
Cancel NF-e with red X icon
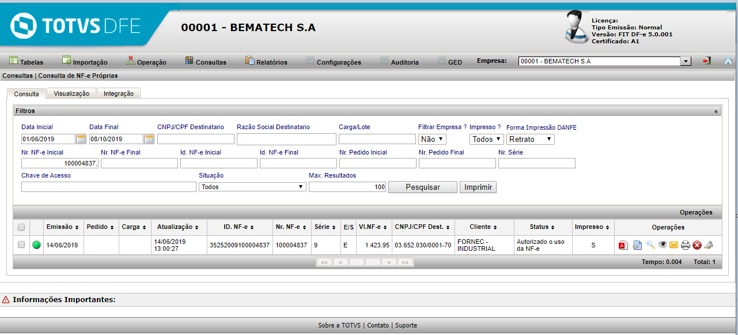coord(697,245)
